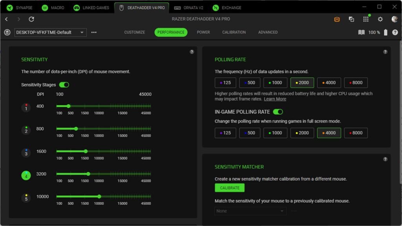The image size is (402, 226).
Task: Click the profile stack icon
Action: click(x=7, y=32)
